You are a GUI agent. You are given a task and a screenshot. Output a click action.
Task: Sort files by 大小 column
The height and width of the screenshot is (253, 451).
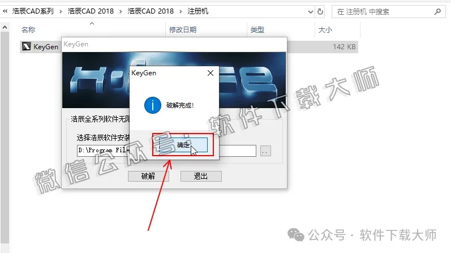coord(325,29)
